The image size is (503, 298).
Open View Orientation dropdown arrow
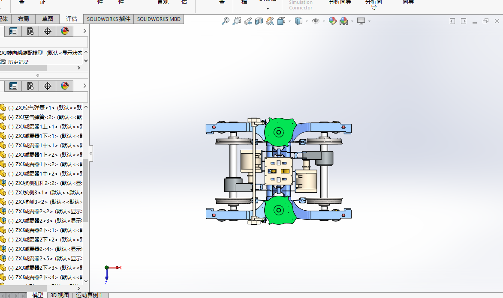[290, 21]
